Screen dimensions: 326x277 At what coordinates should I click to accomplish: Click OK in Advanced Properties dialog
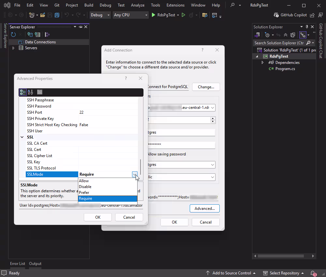click(97, 217)
